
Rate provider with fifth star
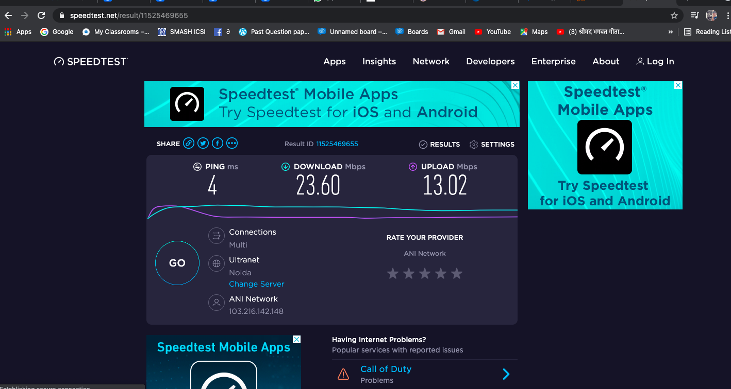(x=457, y=274)
